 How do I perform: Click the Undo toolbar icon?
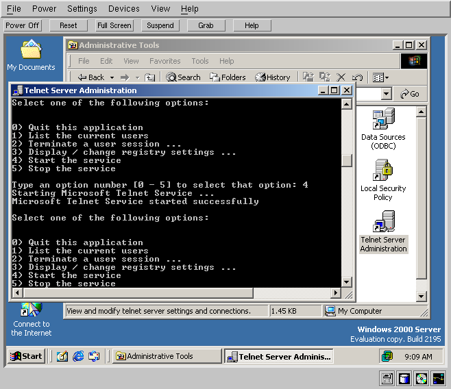point(357,77)
